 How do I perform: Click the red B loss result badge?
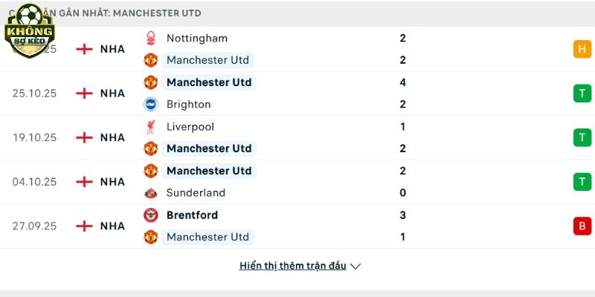coord(582,226)
